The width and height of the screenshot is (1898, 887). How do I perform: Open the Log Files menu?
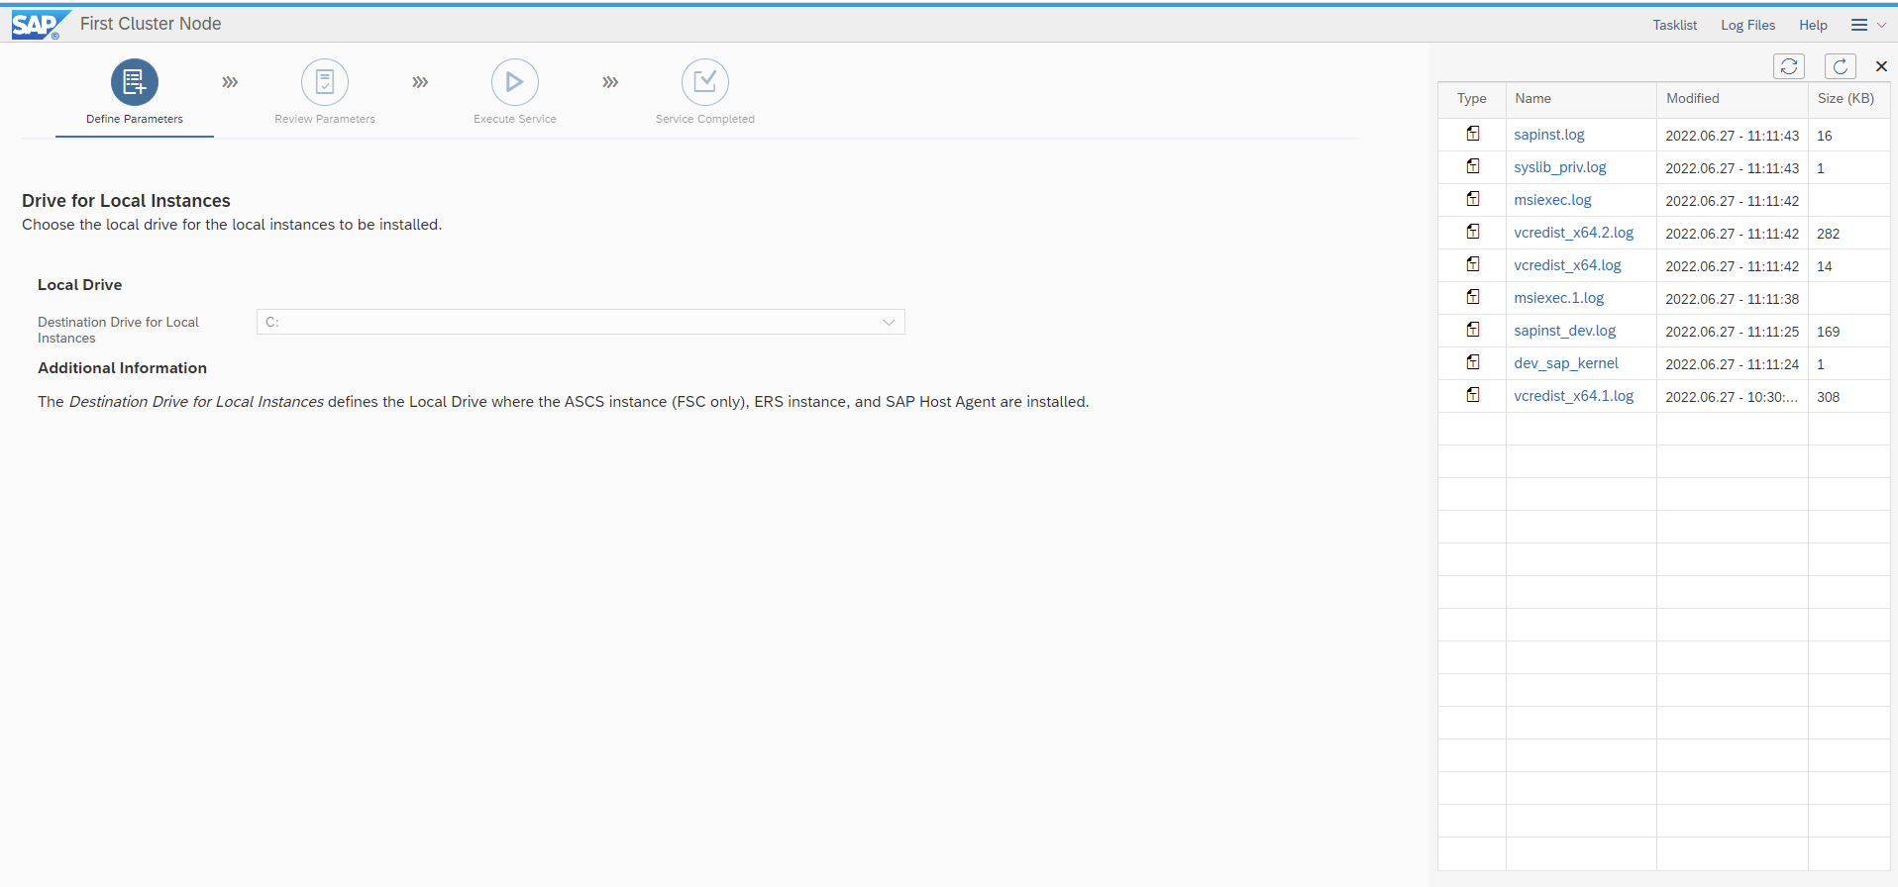click(1747, 25)
